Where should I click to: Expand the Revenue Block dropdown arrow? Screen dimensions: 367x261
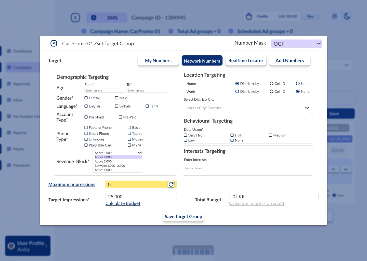point(140,153)
